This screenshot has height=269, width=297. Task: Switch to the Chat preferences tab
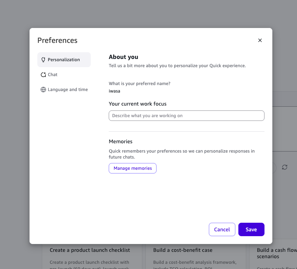click(53, 75)
